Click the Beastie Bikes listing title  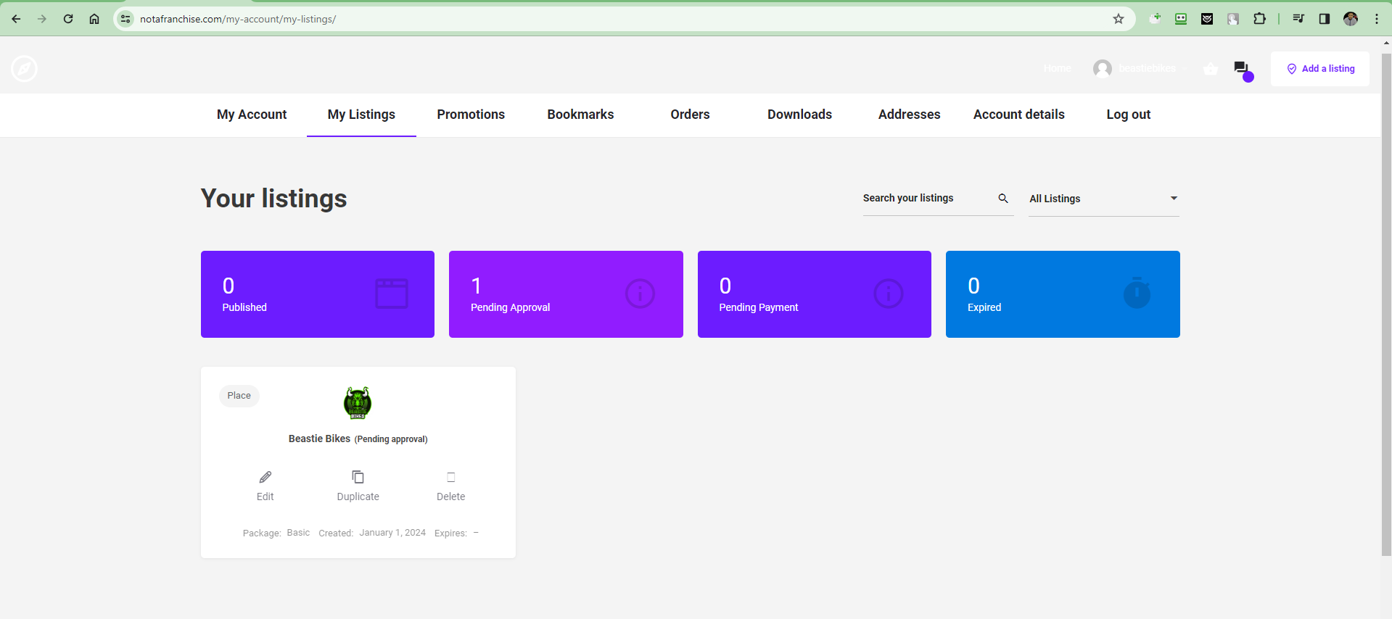319,439
